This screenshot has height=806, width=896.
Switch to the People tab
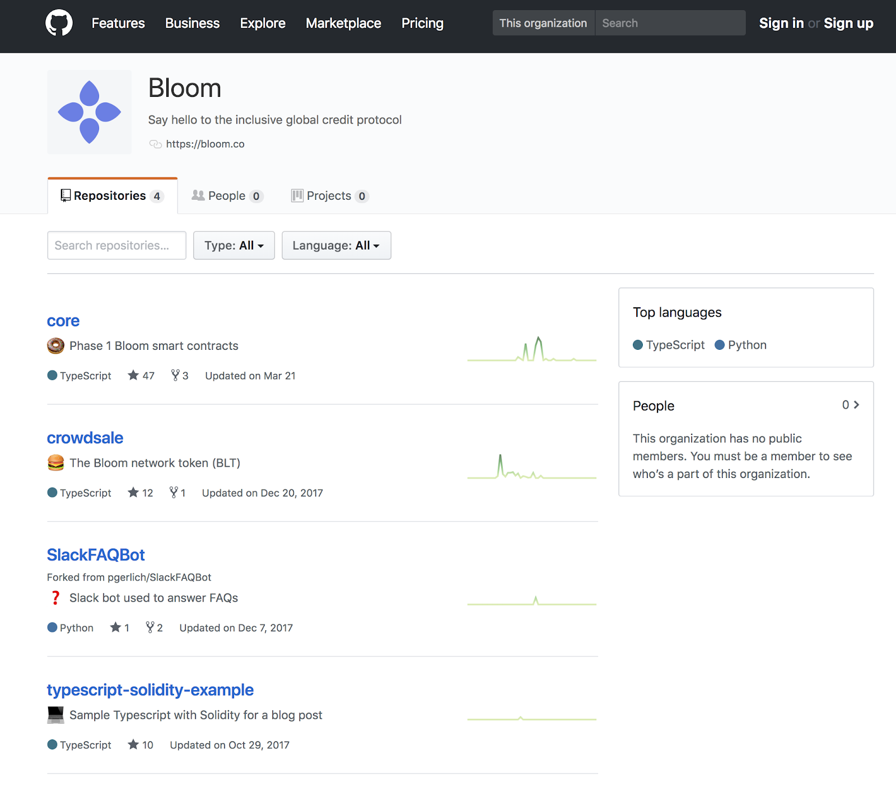(227, 196)
